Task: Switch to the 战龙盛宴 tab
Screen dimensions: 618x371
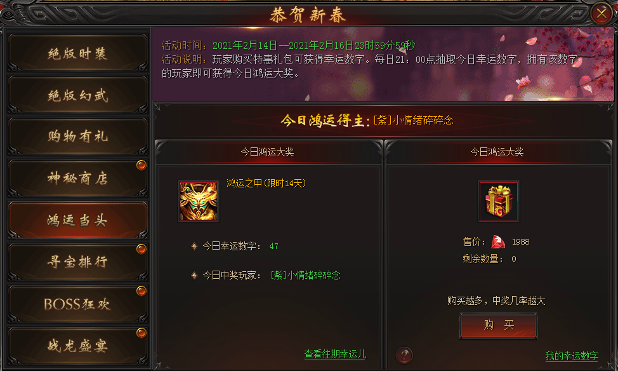Action: tap(77, 346)
